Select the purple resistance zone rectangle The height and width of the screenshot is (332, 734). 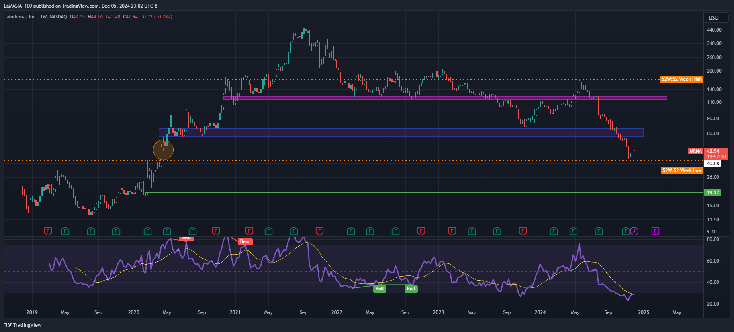pyautogui.click(x=445, y=98)
